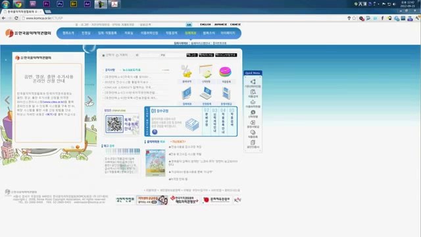421x237 pixels.
Task: Launch Adobe Bridge from the taskbar
Action: click(73, 4)
